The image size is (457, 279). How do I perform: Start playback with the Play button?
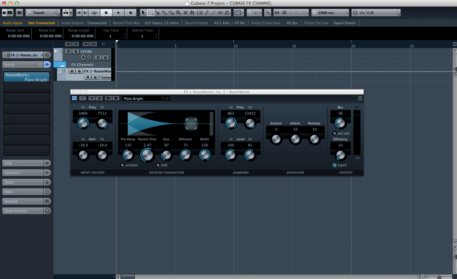point(118,13)
